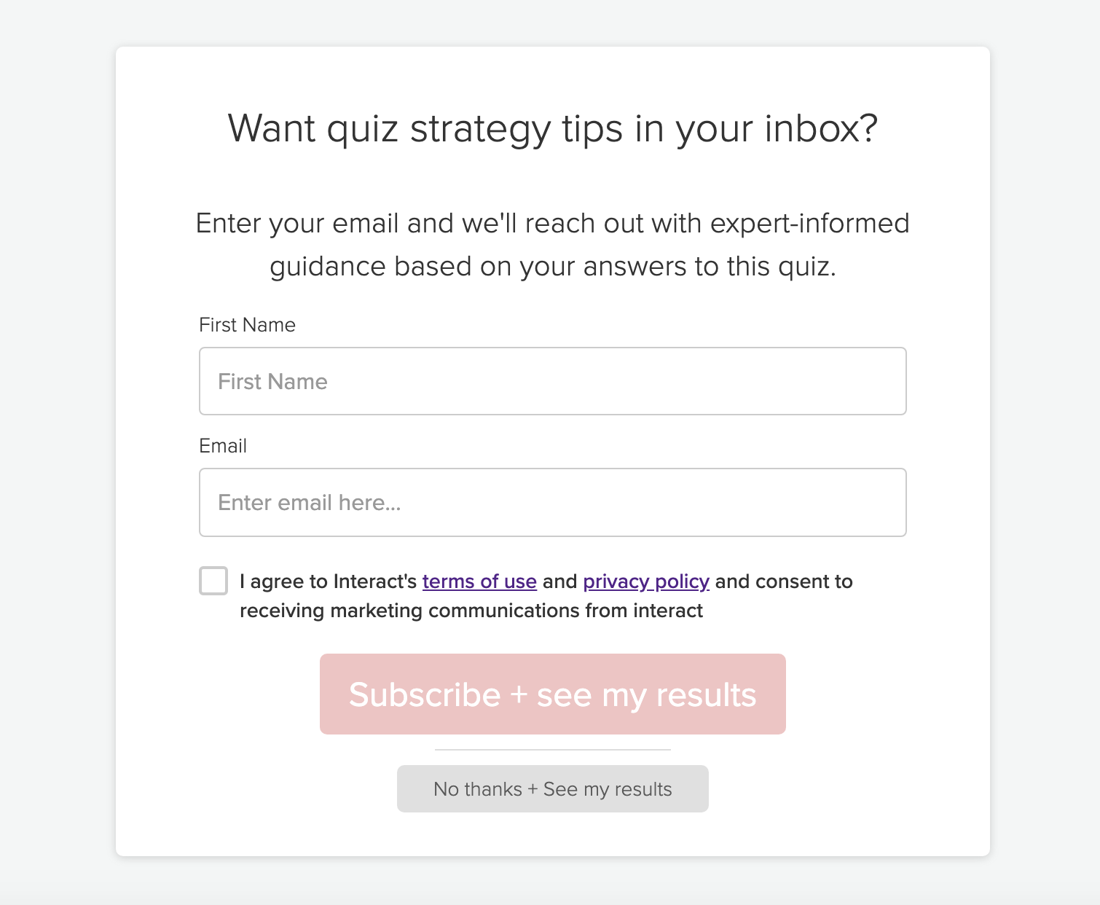Click into the First Name text field

pos(552,381)
